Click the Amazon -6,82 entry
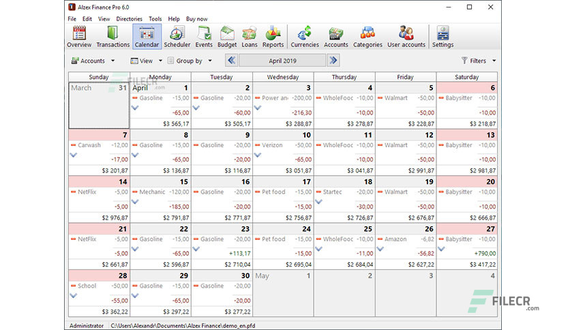Viewport: 570px width, 330px height. (406, 239)
